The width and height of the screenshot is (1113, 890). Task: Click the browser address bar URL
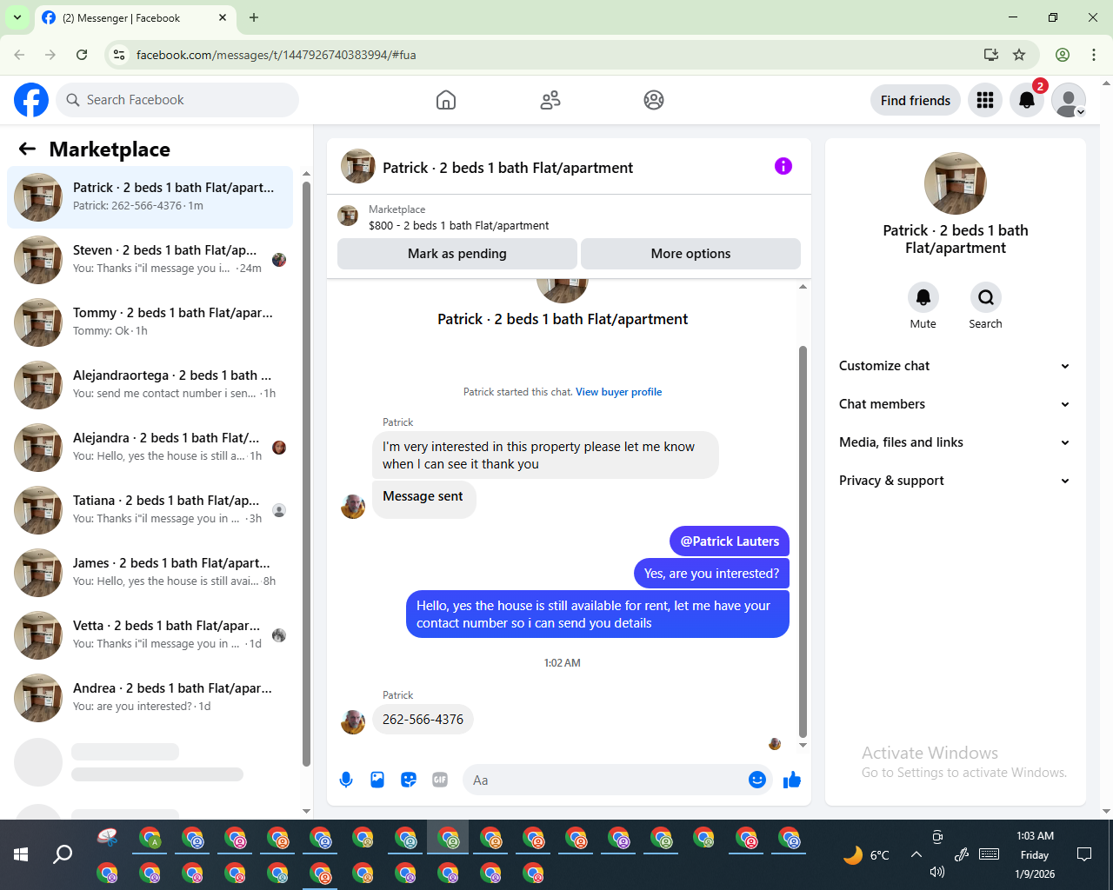tap(276, 55)
